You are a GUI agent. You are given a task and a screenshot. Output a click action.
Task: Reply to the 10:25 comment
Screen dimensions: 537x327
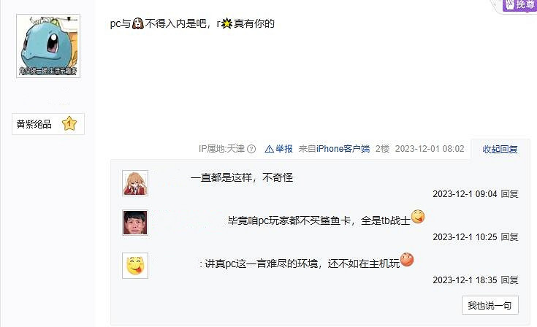(510, 237)
